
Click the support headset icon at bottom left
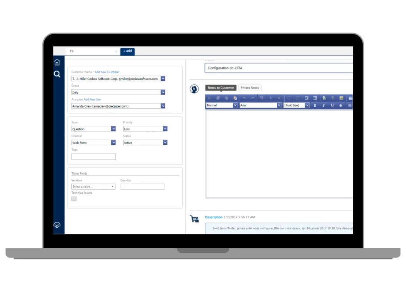(x=57, y=225)
